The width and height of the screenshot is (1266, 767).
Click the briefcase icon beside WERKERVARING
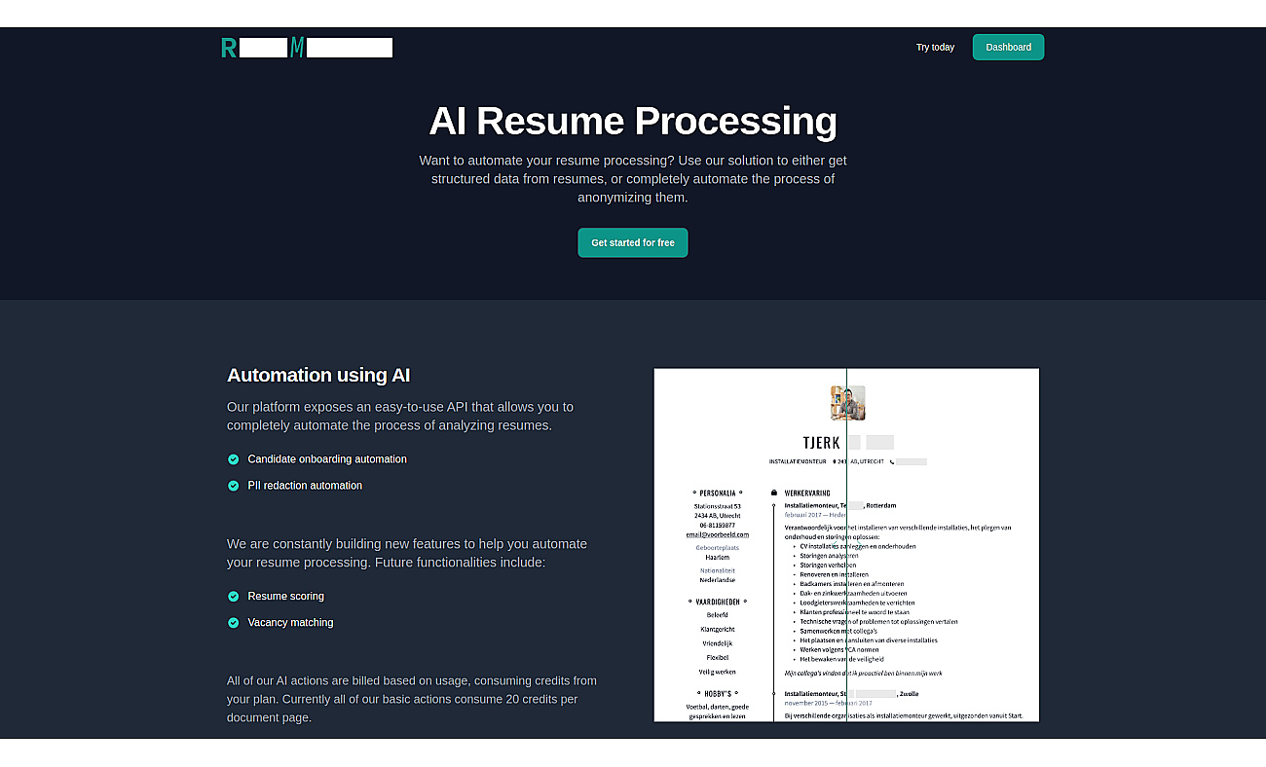pos(774,493)
